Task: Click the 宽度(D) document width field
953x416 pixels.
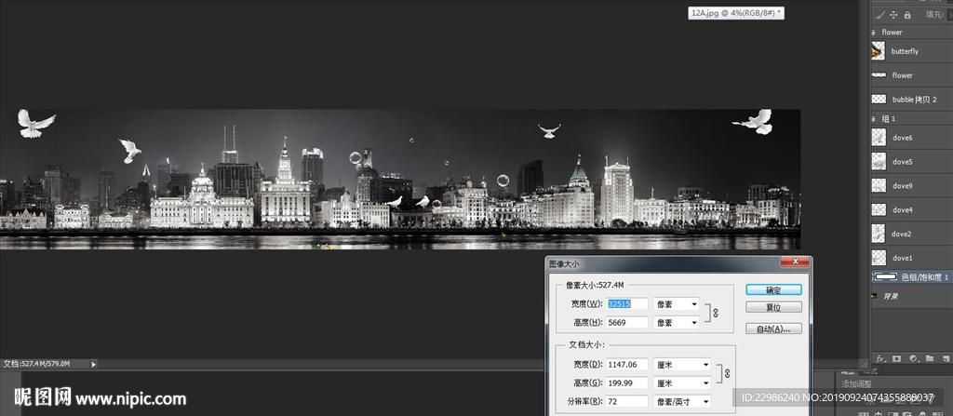Action: (626, 364)
